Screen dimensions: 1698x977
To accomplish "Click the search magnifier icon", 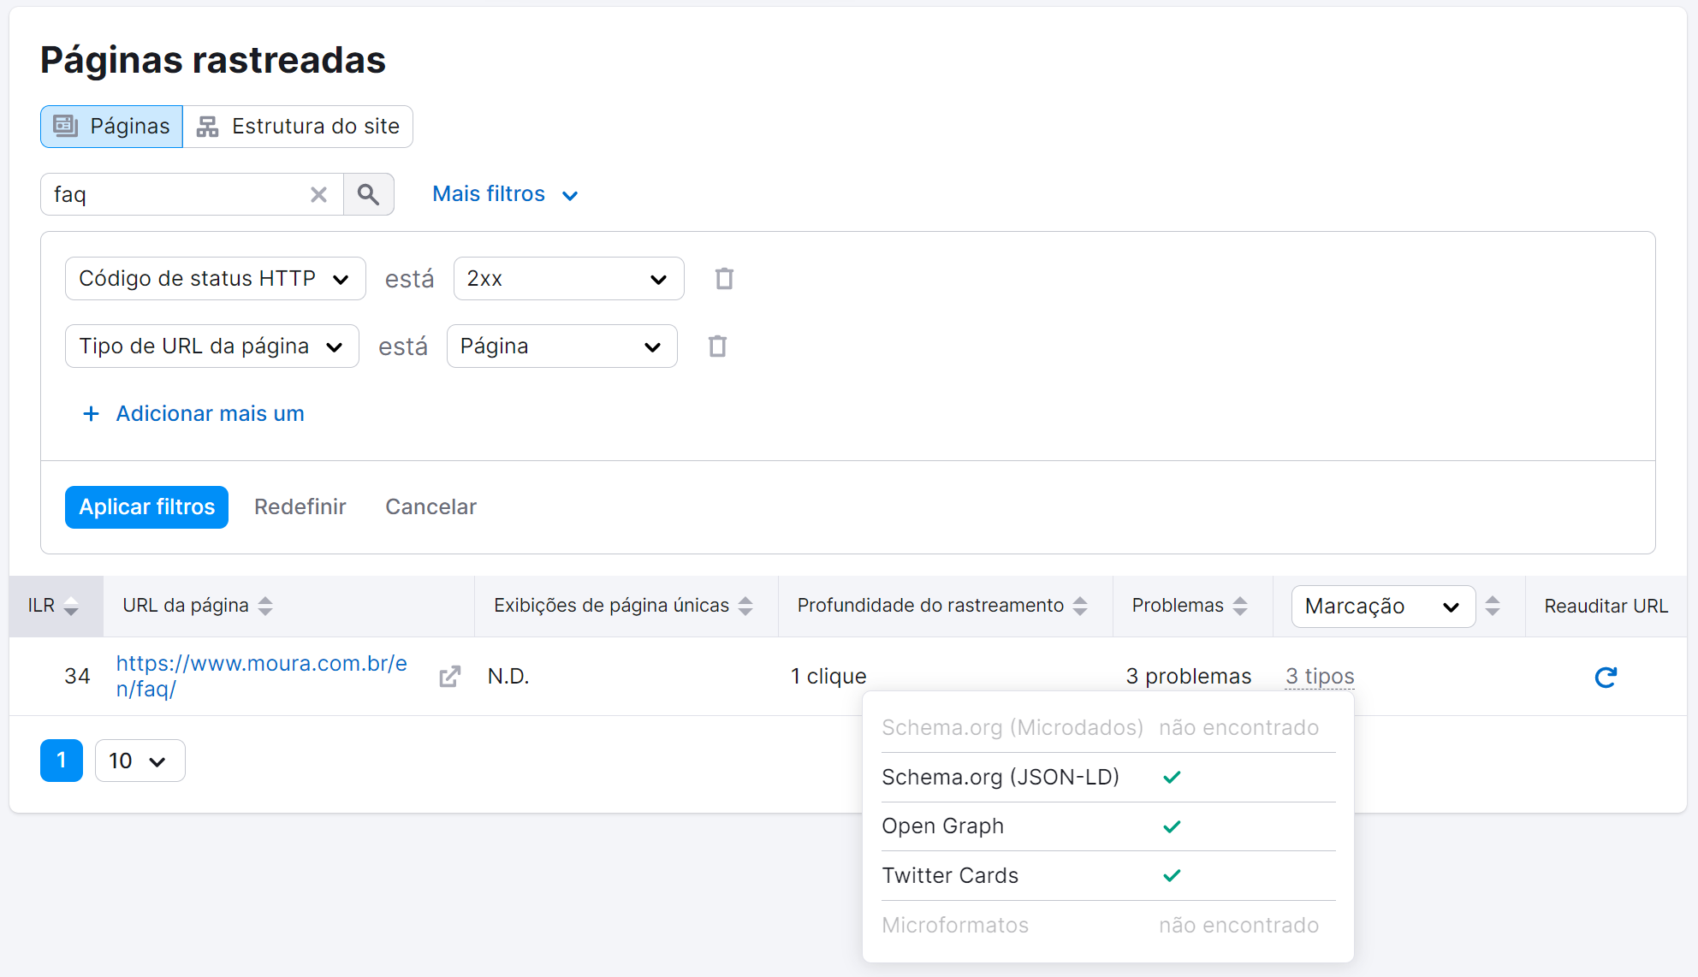I will click(x=369, y=194).
